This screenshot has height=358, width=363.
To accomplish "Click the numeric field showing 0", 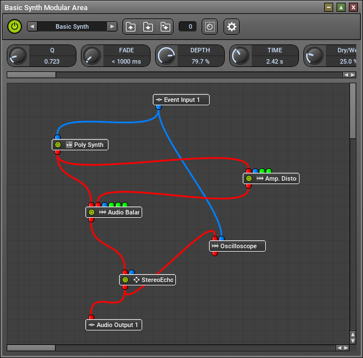I will tap(188, 26).
